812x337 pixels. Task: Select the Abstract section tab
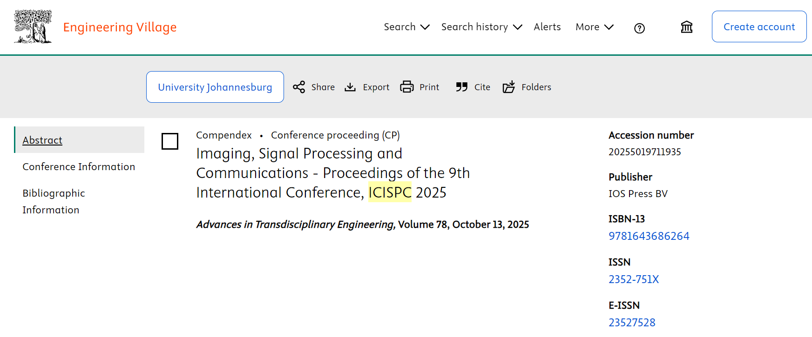click(42, 140)
